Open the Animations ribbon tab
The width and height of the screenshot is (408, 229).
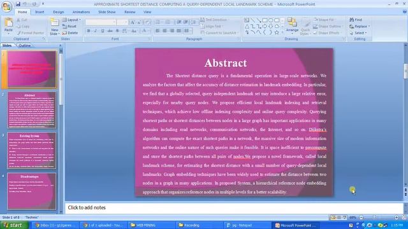[x=81, y=12]
